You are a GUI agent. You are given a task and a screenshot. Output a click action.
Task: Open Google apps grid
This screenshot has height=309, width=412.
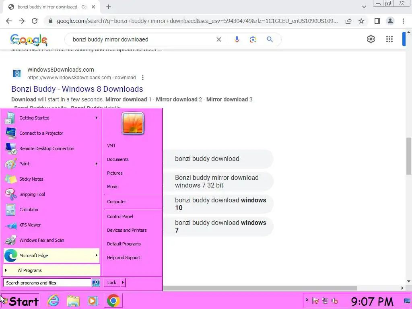coord(389,39)
